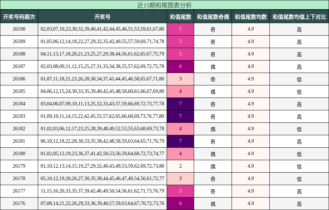
Task: Select the 开奖号码期次 column header
Action: [x=19, y=16]
